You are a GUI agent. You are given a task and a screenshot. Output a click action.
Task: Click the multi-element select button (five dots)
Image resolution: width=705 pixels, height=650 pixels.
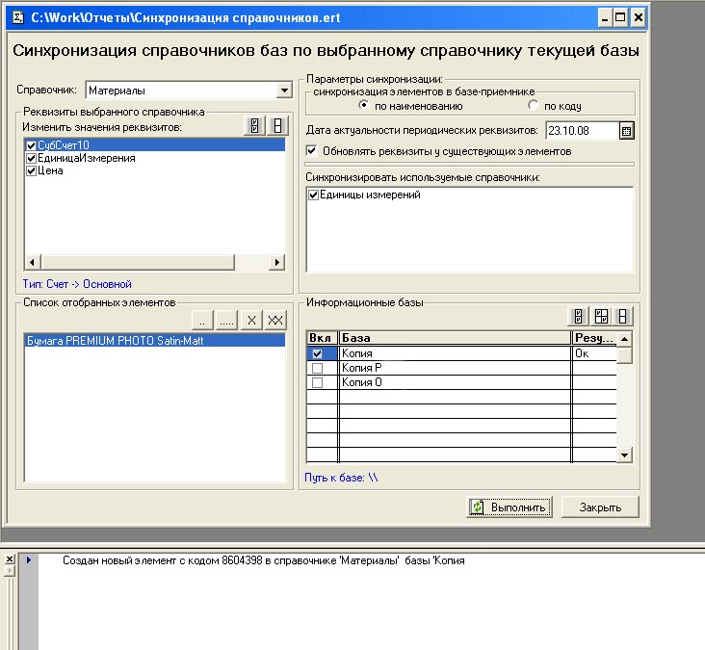[x=226, y=320]
